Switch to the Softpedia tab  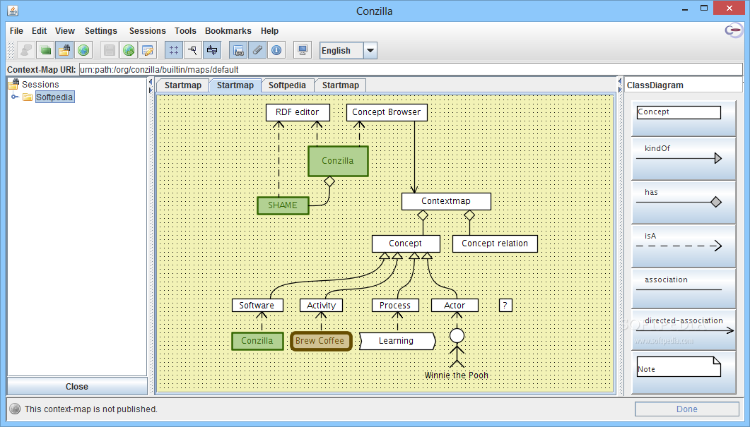(x=287, y=85)
